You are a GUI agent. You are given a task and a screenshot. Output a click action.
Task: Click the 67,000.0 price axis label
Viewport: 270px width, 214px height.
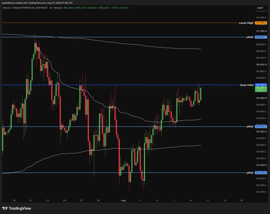261,31
